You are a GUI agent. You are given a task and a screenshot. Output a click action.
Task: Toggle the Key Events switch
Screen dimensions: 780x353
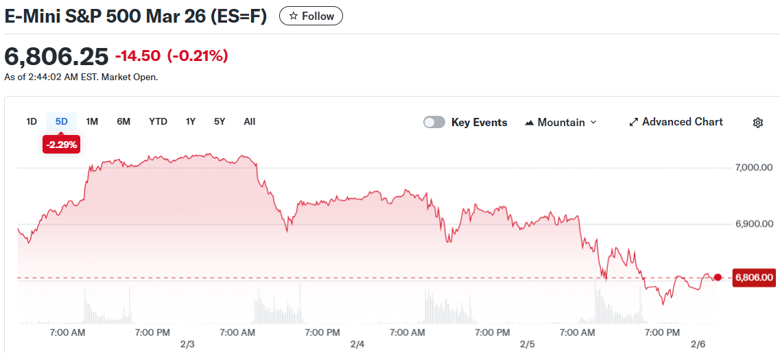pyautogui.click(x=434, y=122)
